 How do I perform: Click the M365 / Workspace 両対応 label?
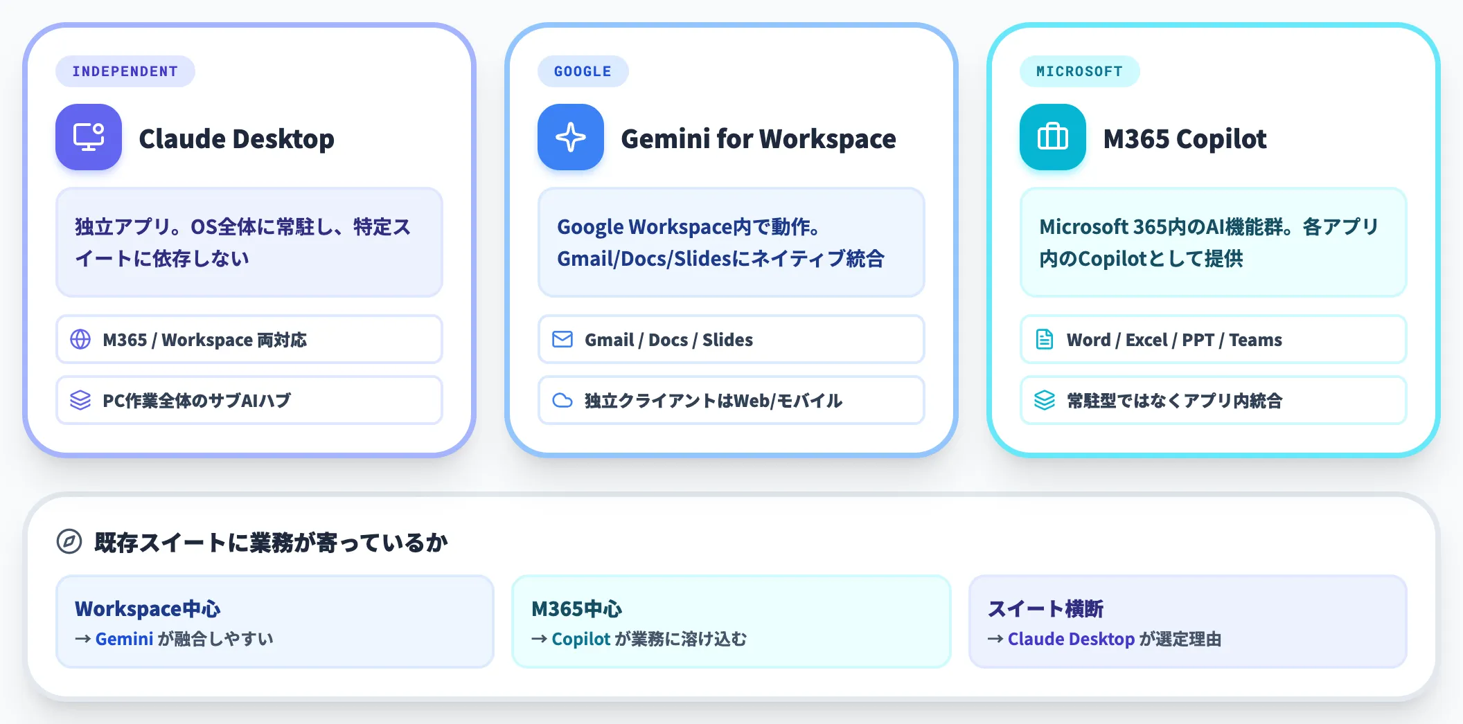204,340
